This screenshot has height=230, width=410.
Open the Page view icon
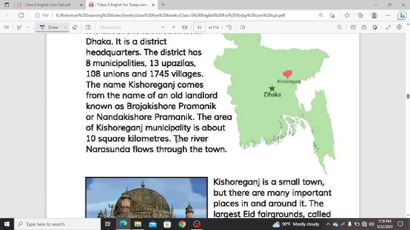(243, 27)
